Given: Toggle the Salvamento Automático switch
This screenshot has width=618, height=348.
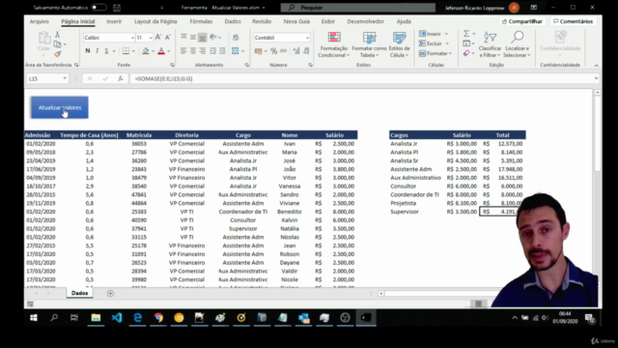Looking at the screenshot, I should 98,8.
